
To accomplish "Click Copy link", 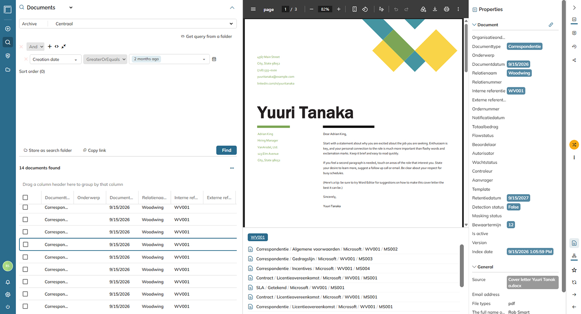I will tap(94, 150).
